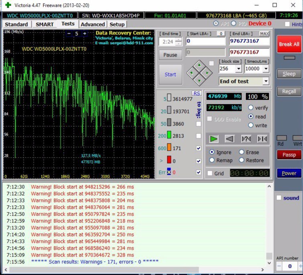The image size is (303, 275).
Task: Choose the Remap radio option
Action: click(212, 160)
